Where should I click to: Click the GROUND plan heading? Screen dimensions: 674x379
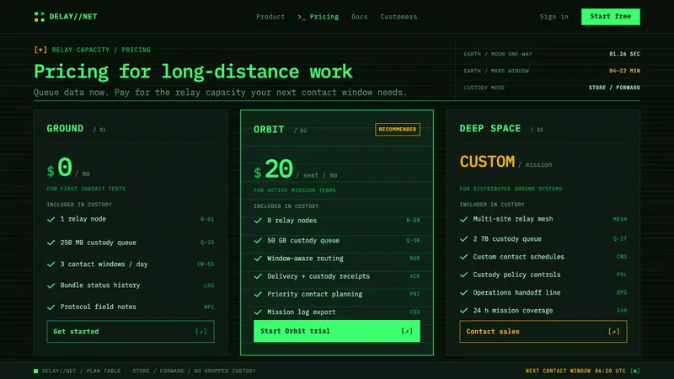(65, 129)
